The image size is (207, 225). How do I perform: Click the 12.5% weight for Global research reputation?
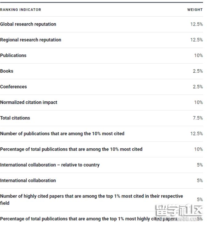[x=197, y=24]
